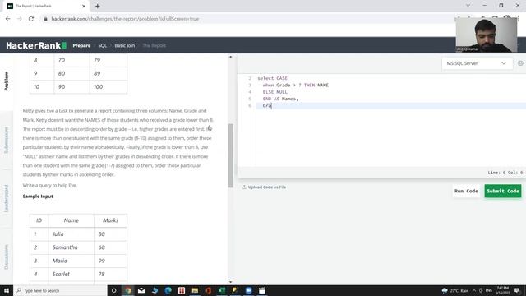Image resolution: width=526 pixels, height=296 pixels.
Task: Go to Basic Join breadcrumb
Action: click(124, 45)
